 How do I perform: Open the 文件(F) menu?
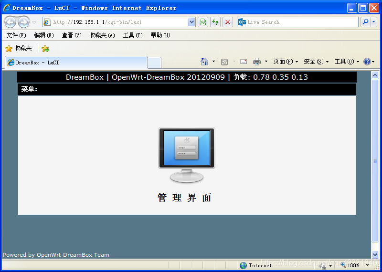click(16, 35)
